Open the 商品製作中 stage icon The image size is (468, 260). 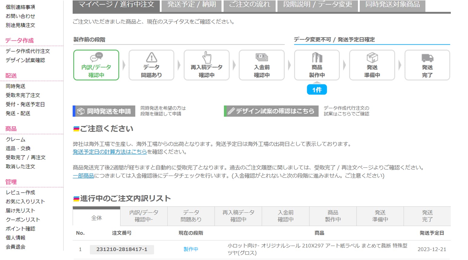(317, 57)
